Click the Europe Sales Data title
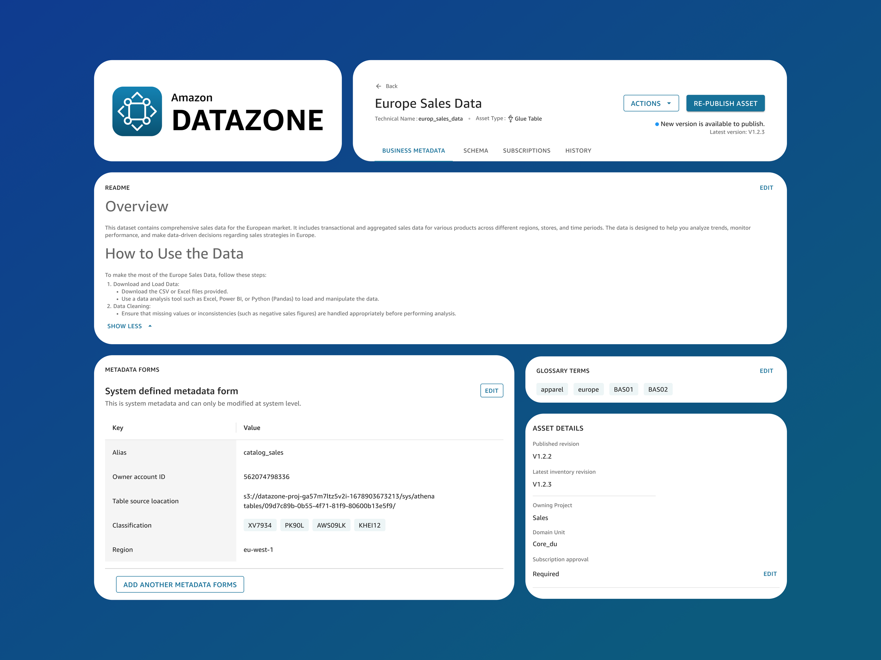The image size is (881, 660). pyautogui.click(x=428, y=103)
